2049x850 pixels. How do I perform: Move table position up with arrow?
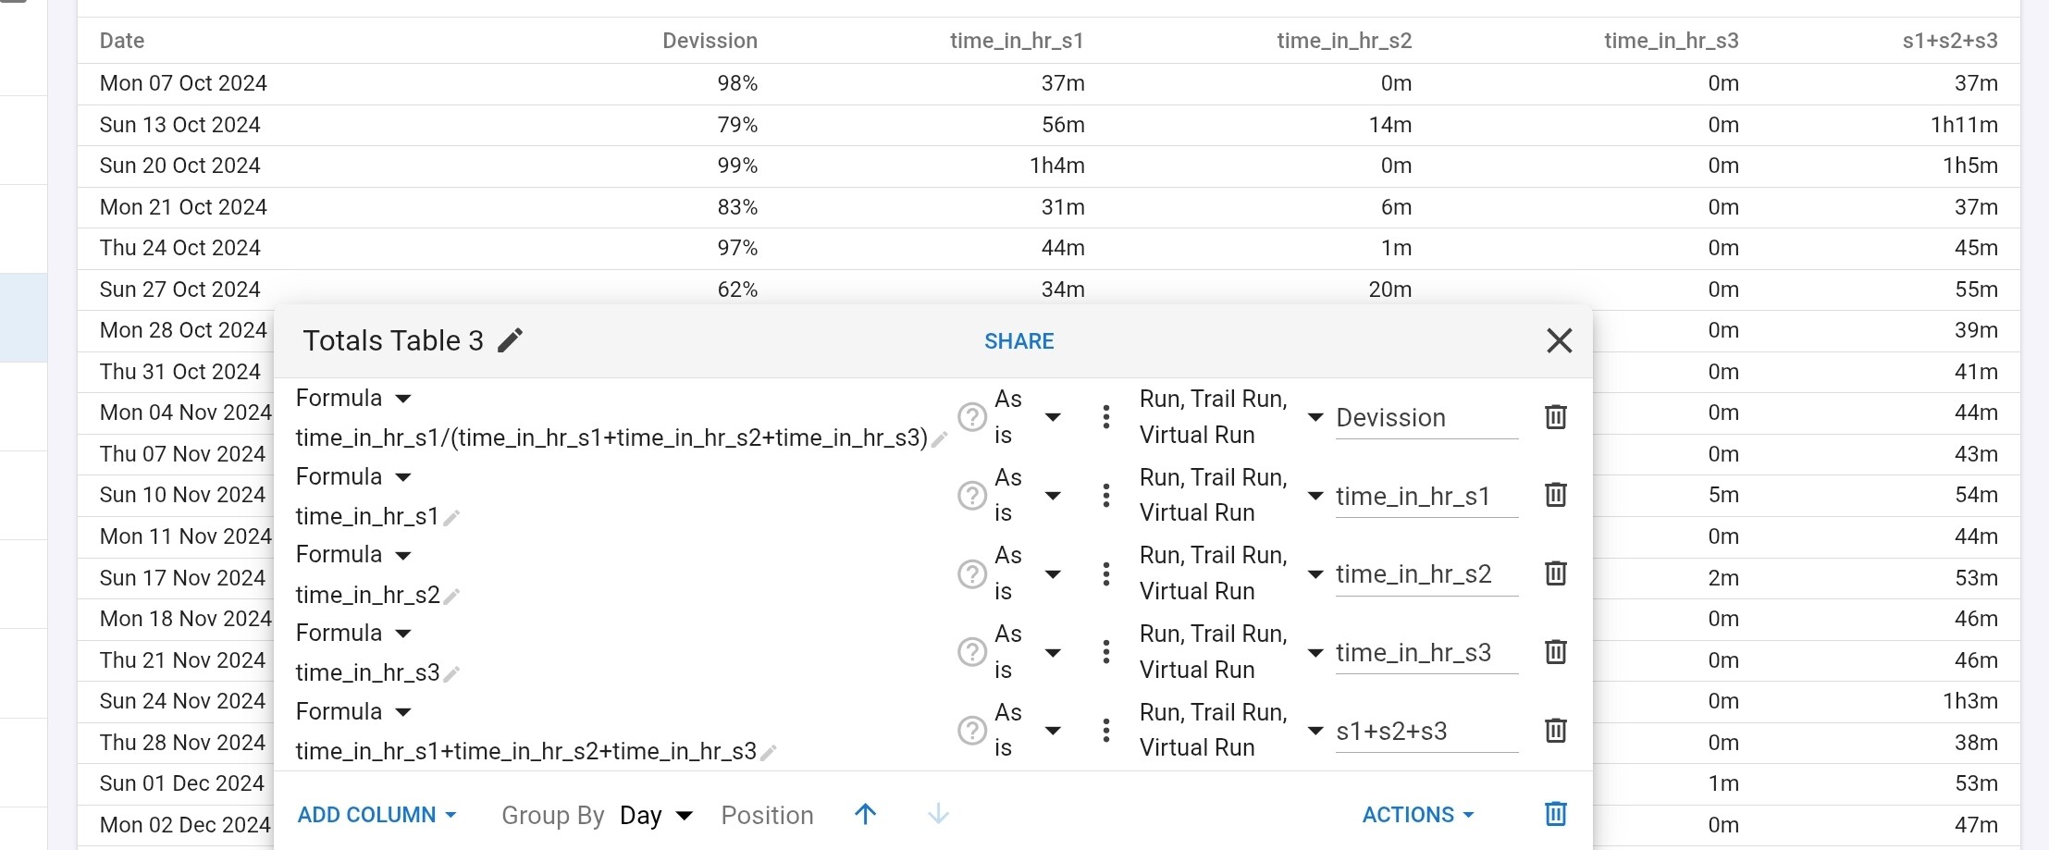pyautogui.click(x=865, y=814)
